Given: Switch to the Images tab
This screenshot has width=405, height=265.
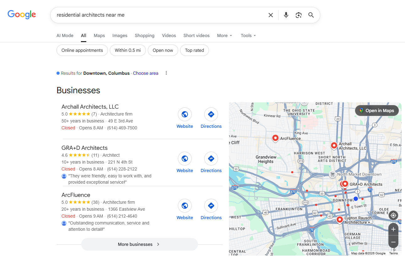Looking at the screenshot, I should click(x=120, y=35).
